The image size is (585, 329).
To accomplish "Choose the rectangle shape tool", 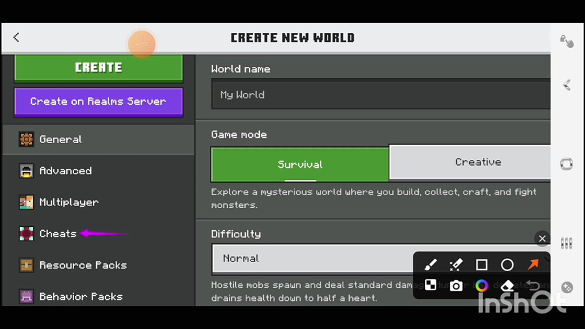I will (482, 265).
